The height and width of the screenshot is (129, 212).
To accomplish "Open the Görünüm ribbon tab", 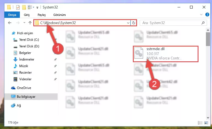I will 60,15.
